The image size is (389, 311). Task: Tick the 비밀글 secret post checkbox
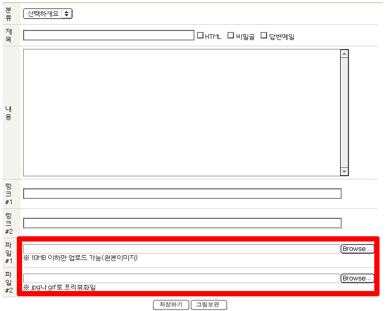click(x=231, y=35)
